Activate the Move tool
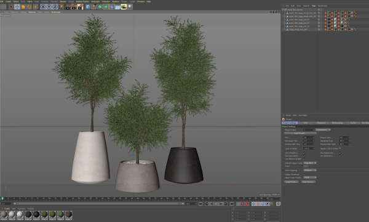Screen dimensions: 369x222 (x=17, y=7)
